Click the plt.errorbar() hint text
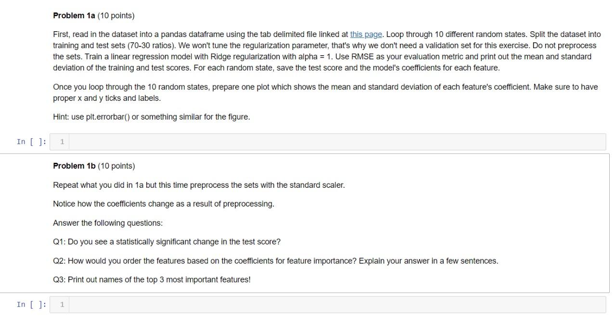 point(152,116)
